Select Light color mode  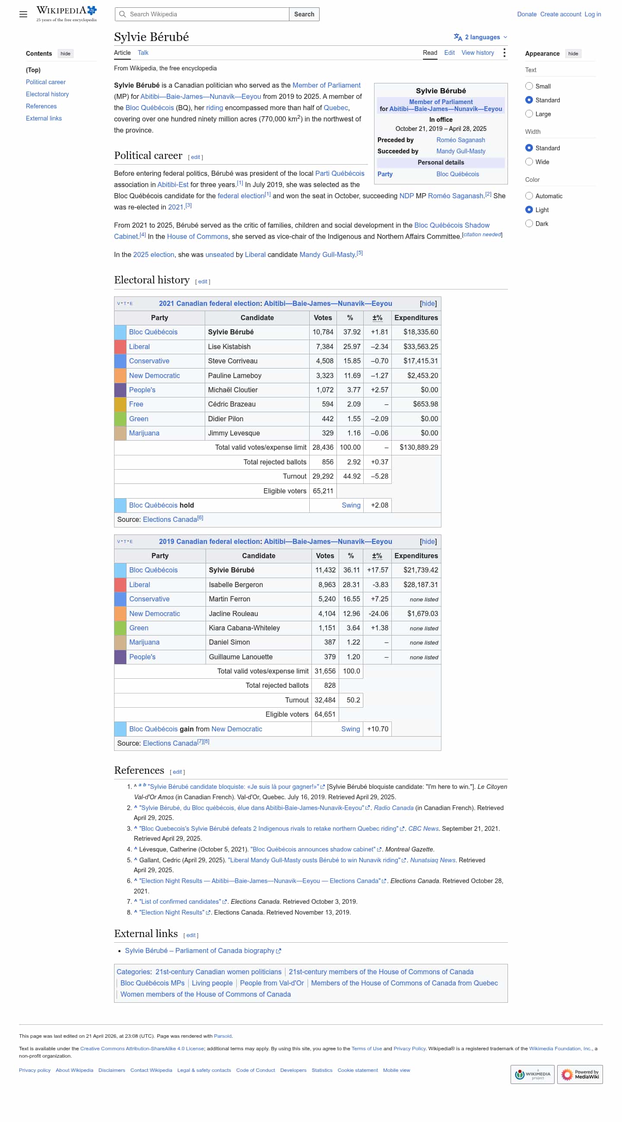click(x=529, y=210)
